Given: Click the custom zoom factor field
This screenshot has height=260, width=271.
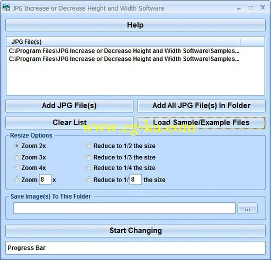Looking at the screenshot, I should [45, 180].
